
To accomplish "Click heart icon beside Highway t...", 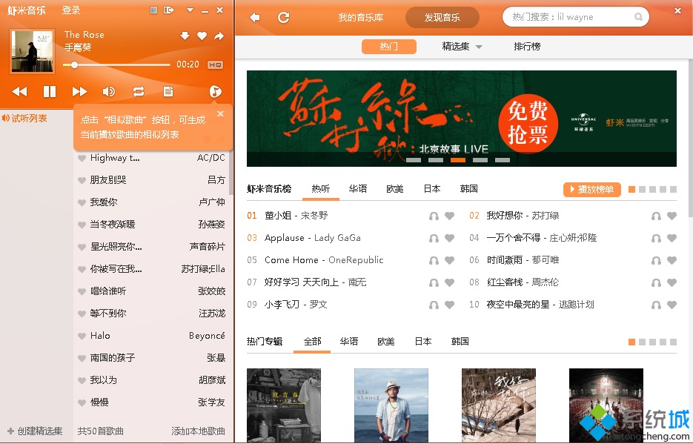I will tap(82, 158).
